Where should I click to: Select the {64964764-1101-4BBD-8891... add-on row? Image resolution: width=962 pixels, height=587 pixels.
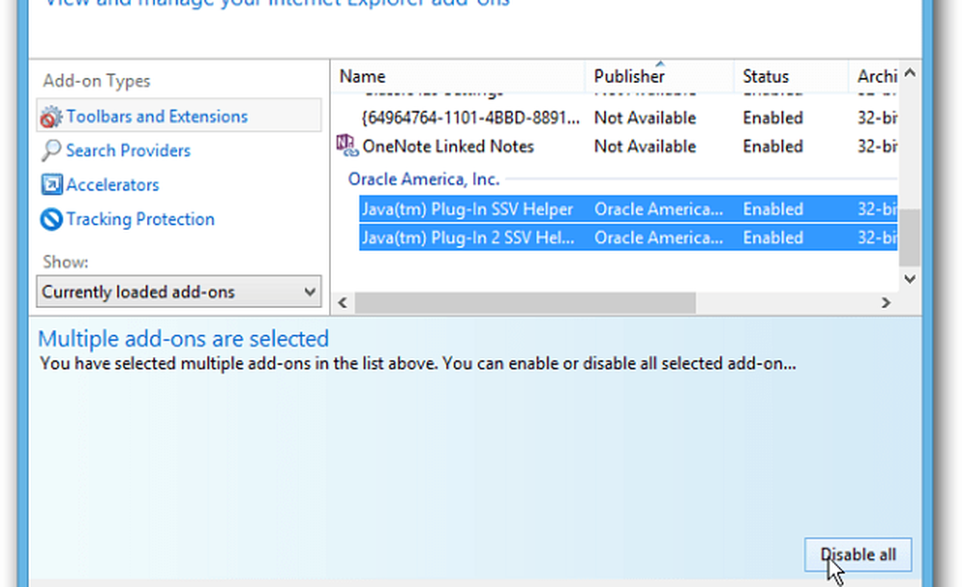[x=628, y=117]
